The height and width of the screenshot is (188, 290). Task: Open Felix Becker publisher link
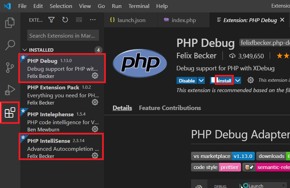pos(197,56)
